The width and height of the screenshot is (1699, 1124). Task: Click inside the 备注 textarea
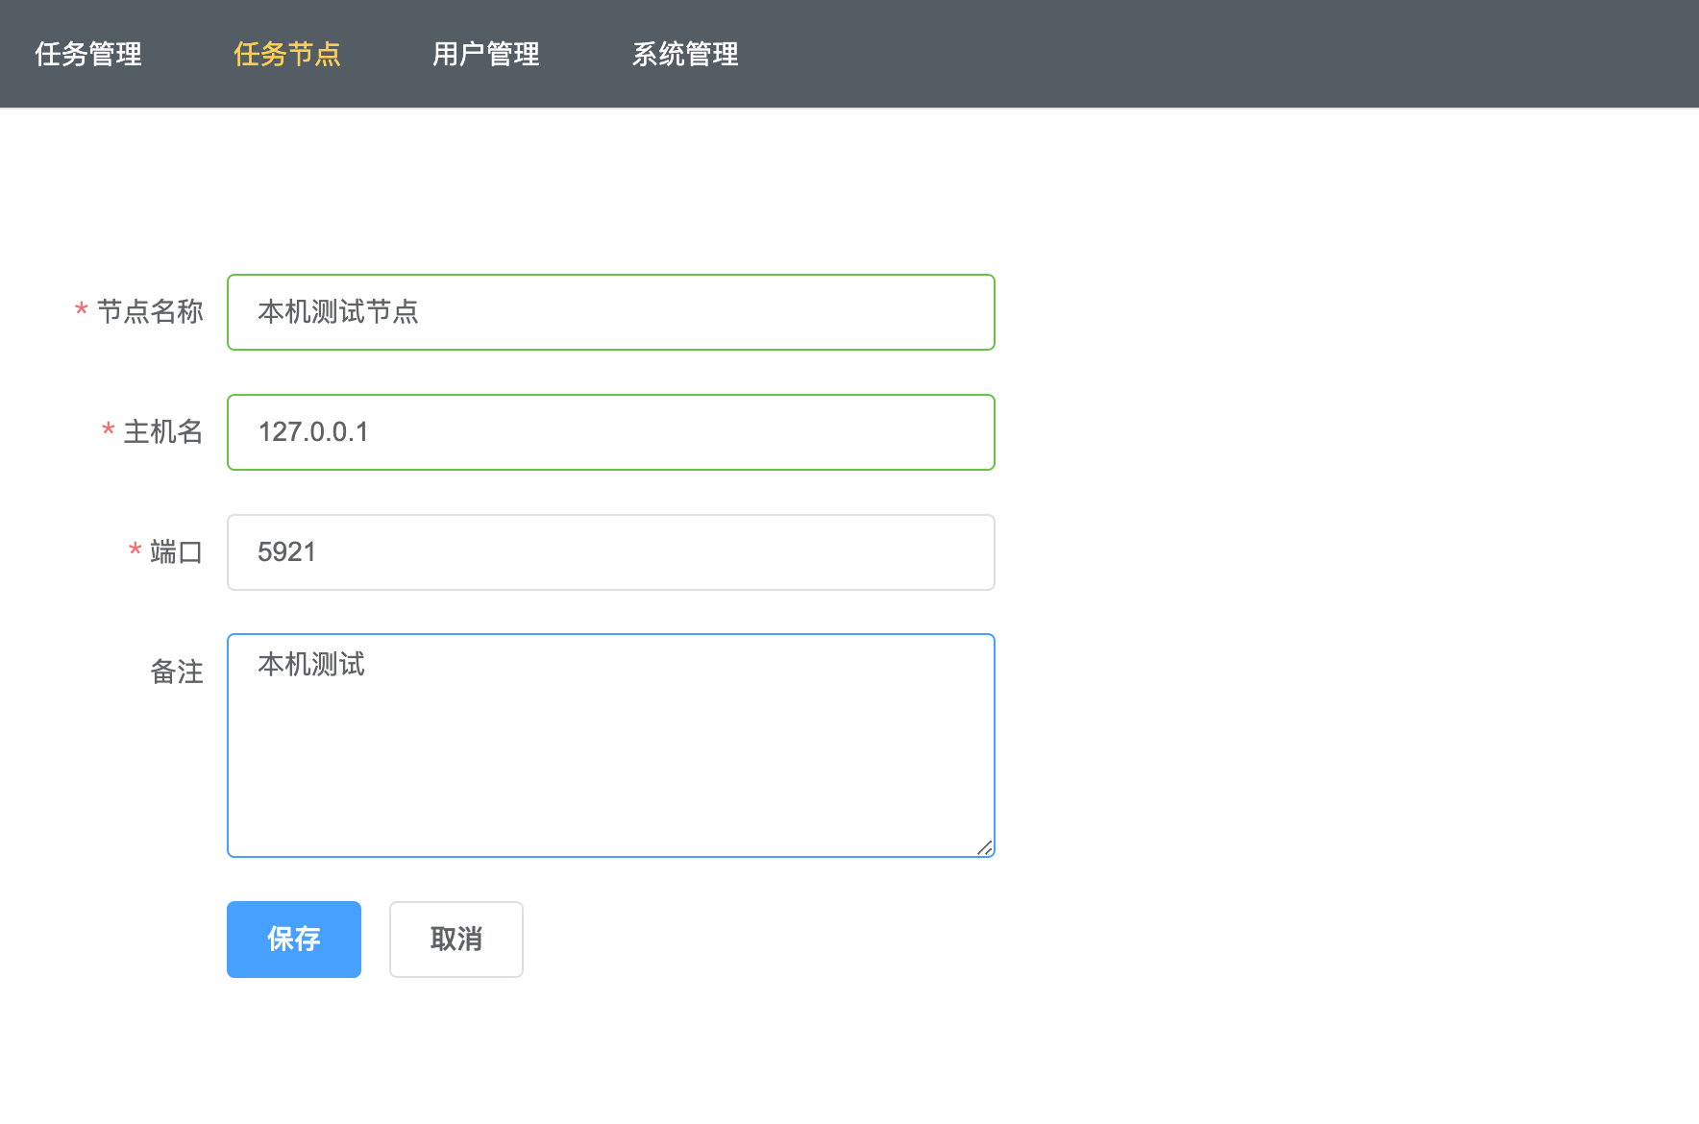click(x=611, y=745)
